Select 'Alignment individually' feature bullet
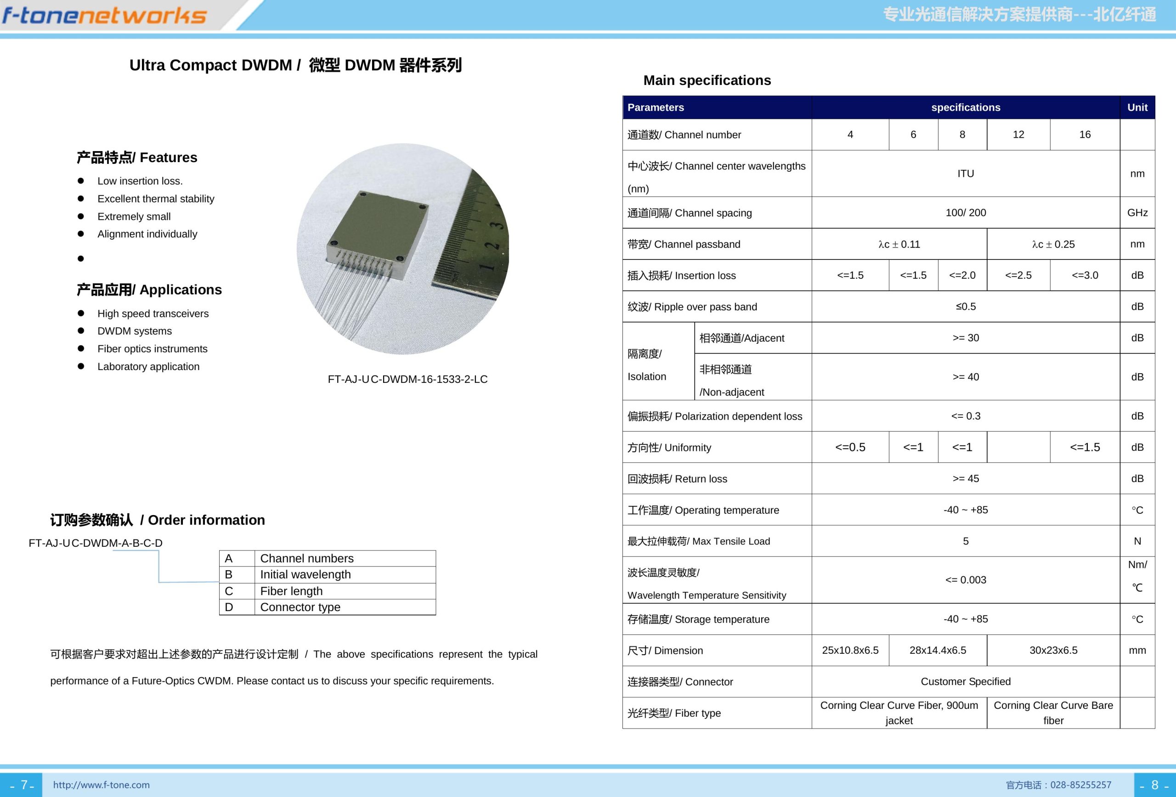This screenshot has height=797, width=1176. click(147, 234)
